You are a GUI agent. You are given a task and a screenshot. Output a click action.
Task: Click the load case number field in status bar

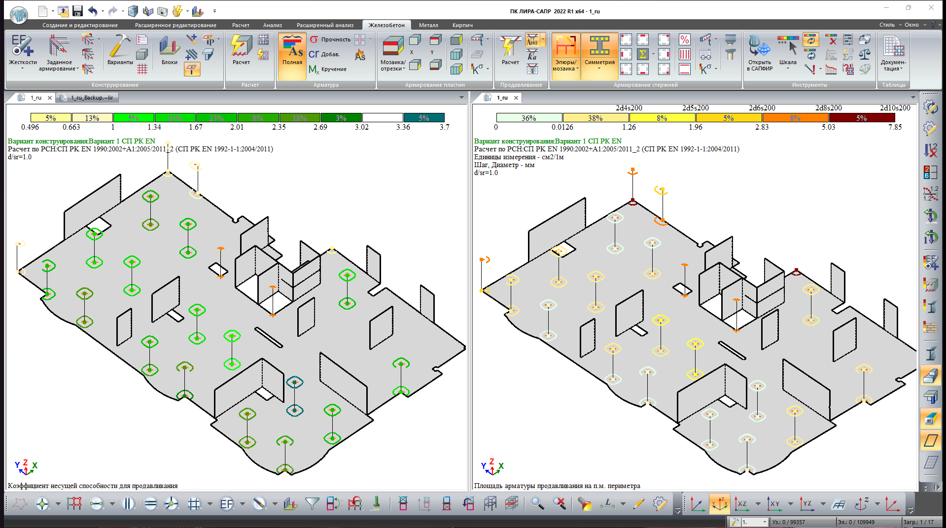(752, 522)
